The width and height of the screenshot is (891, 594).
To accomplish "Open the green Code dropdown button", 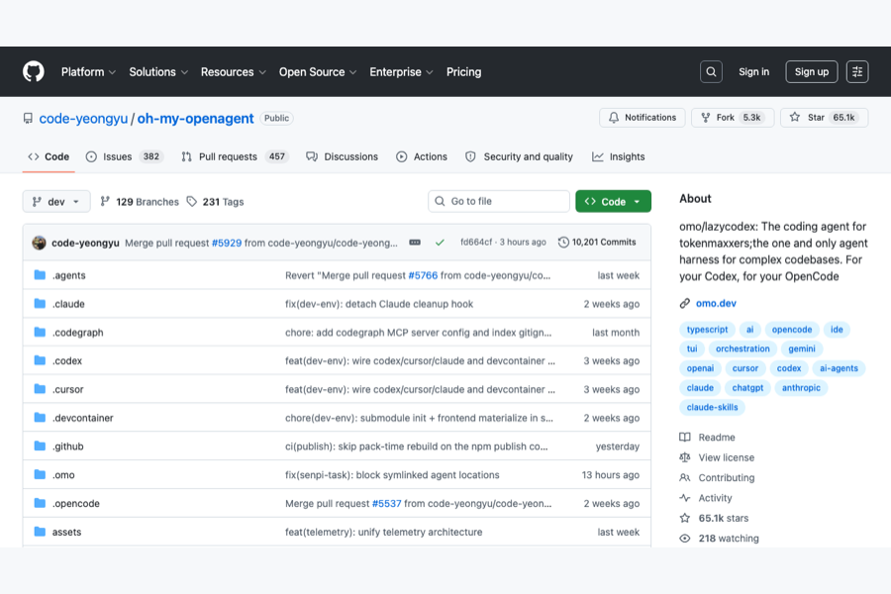I will tap(613, 201).
